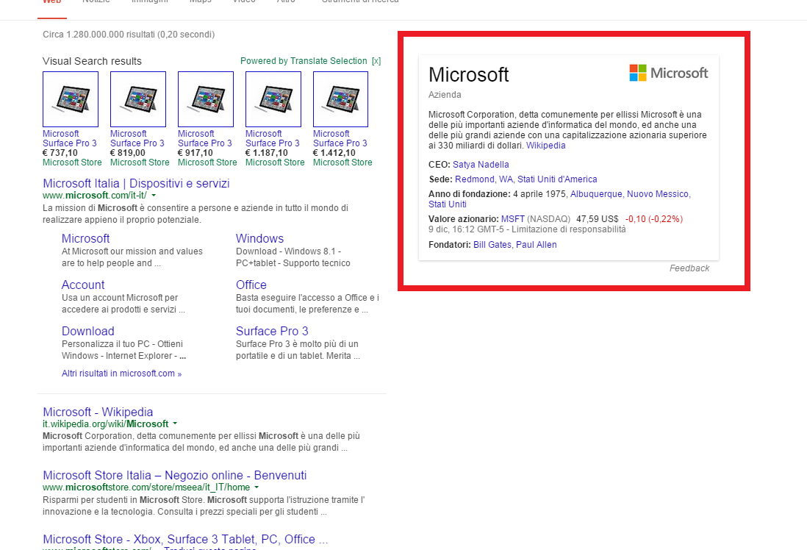This screenshot has width=807, height=550.
Task: Open Surface Pro 3 thumbnail priced € 819,00
Action: tap(138, 99)
